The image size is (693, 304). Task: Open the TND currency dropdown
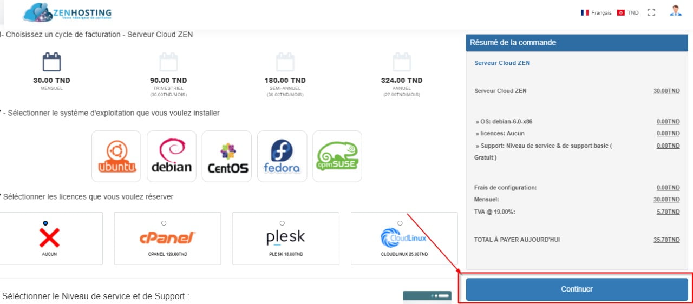(x=628, y=12)
